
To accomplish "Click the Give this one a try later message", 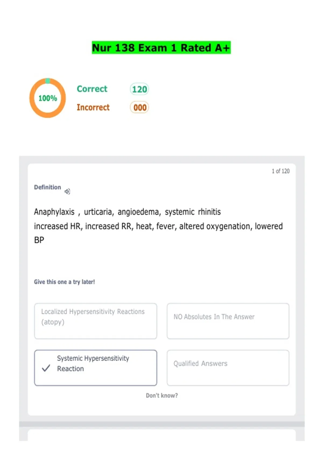I will (x=64, y=282).
